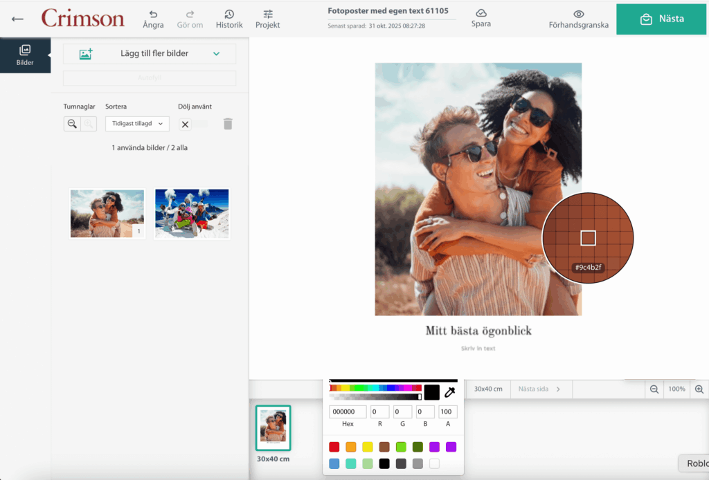
Task: Delete images with the trash can icon
Action: [228, 124]
